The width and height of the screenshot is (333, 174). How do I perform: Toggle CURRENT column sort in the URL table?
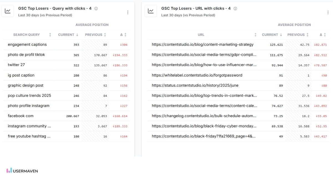pyautogui.click(x=281, y=35)
